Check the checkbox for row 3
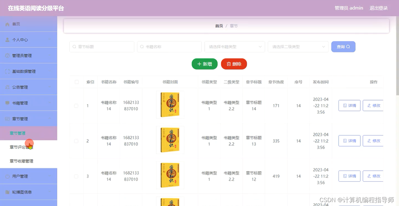 (76, 176)
